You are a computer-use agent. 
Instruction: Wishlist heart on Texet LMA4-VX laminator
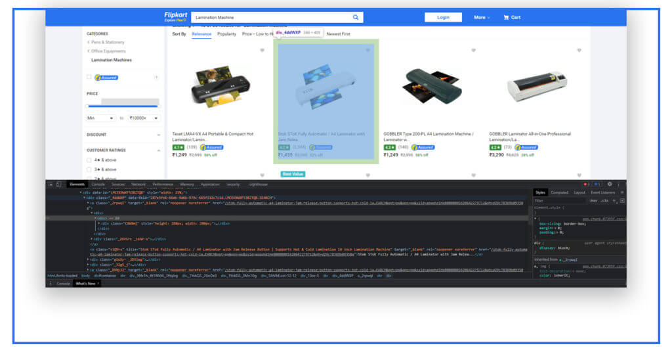click(x=262, y=51)
